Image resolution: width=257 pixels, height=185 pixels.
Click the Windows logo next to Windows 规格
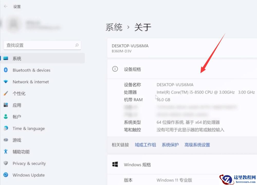click(115, 164)
